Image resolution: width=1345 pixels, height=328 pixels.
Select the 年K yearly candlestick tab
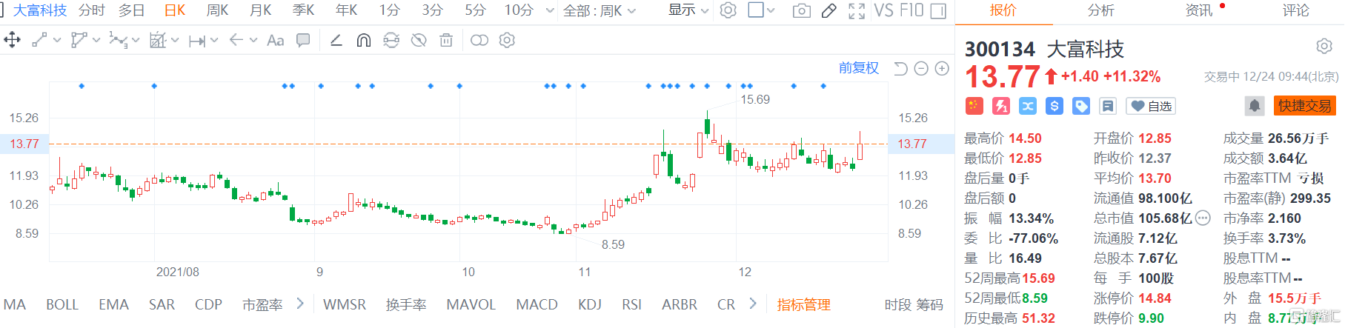[346, 10]
